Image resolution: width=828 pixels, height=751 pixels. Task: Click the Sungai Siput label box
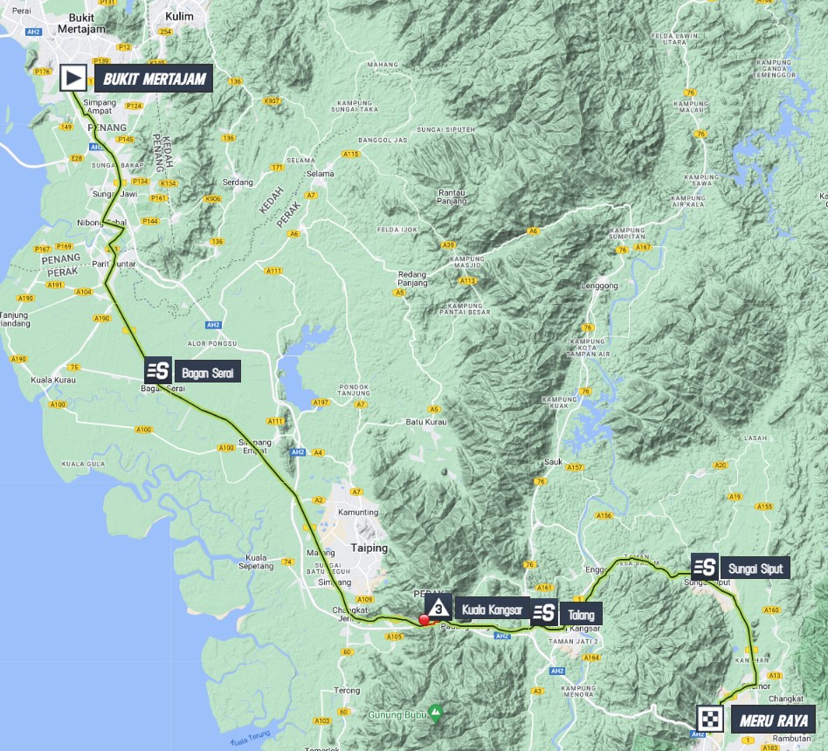[x=756, y=568]
